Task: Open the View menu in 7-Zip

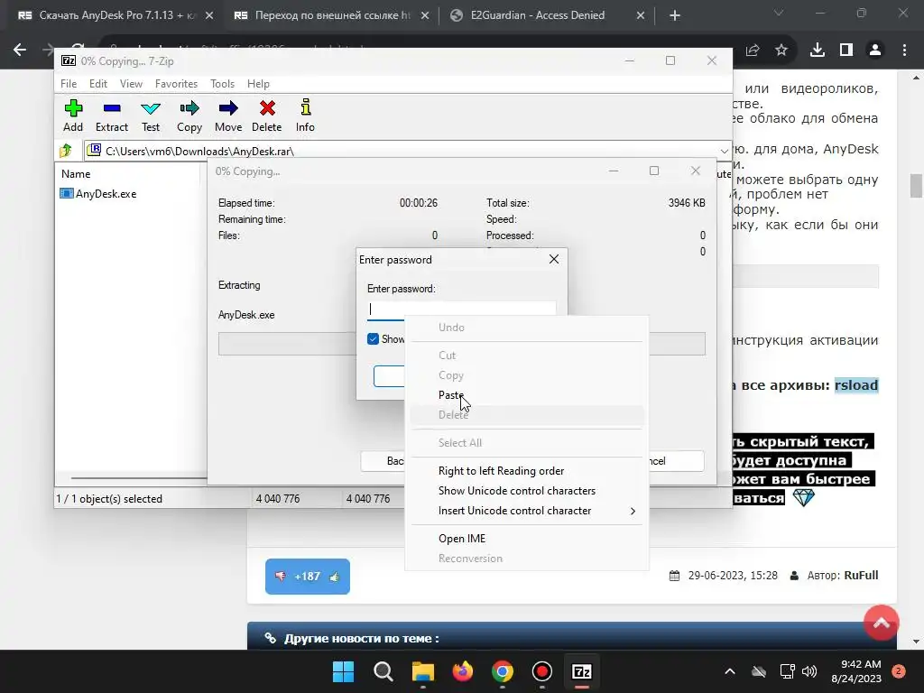Action: click(131, 84)
